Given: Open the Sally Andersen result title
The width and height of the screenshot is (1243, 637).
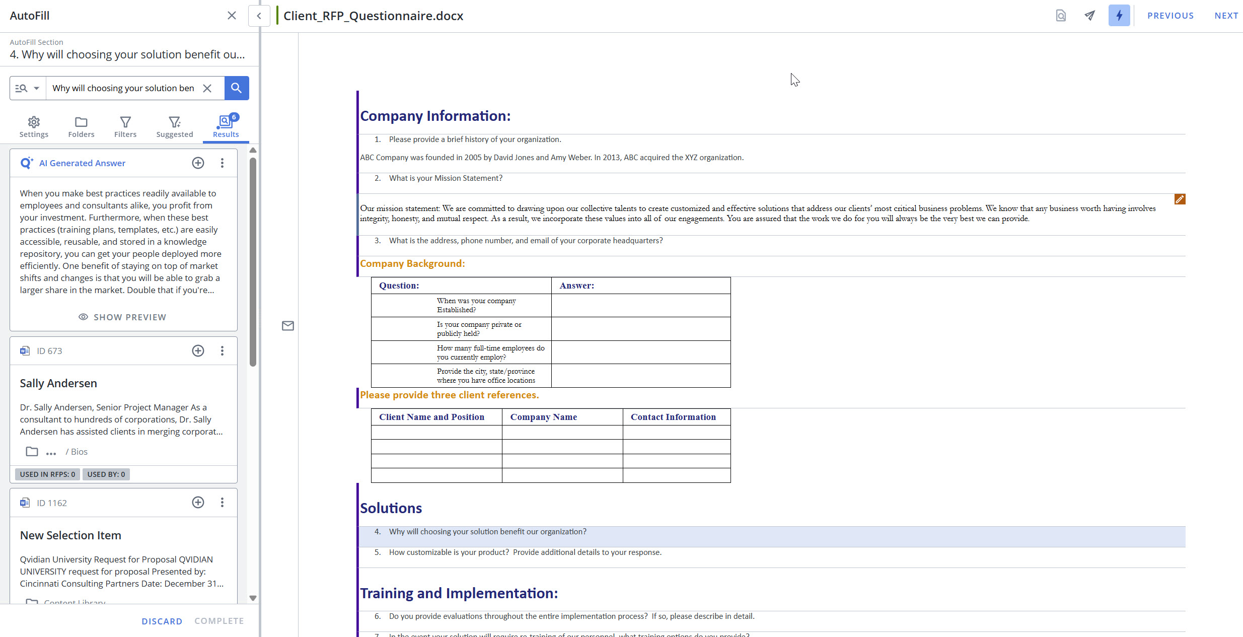Looking at the screenshot, I should pyautogui.click(x=58, y=383).
